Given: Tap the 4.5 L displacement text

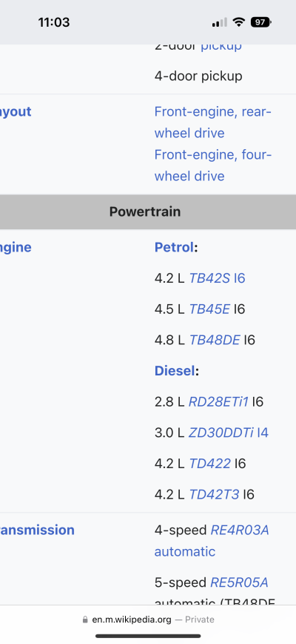Looking at the screenshot, I should click(x=169, y=309).
